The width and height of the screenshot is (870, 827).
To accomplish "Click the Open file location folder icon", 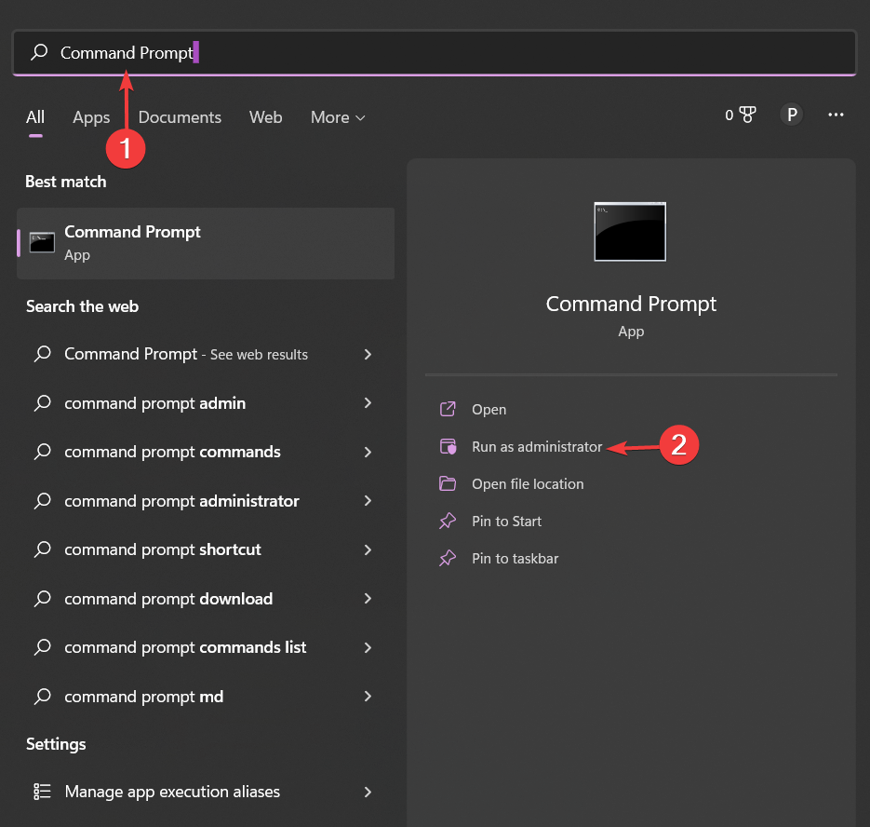I will coord(448,484).
